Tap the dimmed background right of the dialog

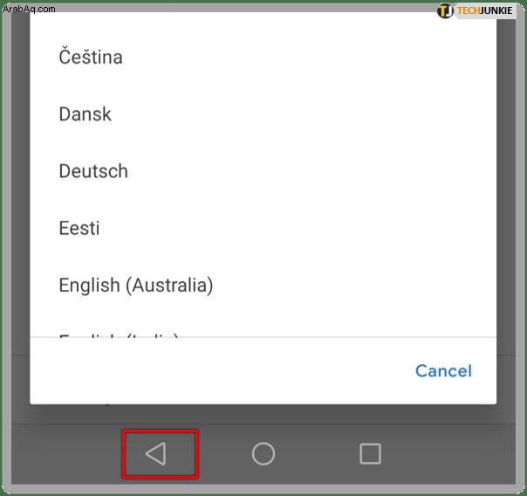click(506, 202)
